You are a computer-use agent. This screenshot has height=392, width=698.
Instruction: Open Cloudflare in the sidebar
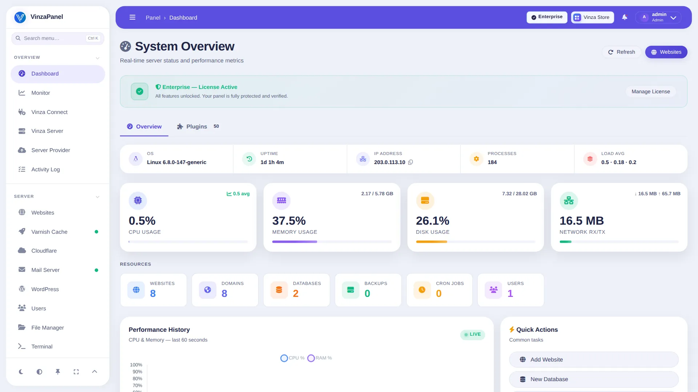tap(58, 251)
